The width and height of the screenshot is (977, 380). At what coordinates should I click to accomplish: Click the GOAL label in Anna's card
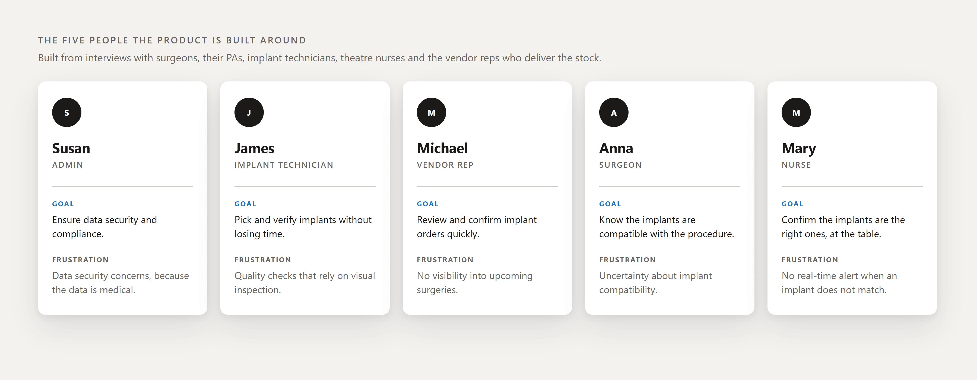click(610, 204)
